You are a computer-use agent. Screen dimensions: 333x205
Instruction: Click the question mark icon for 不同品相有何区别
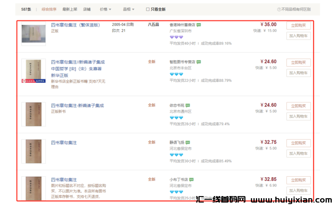click(279, 10)
